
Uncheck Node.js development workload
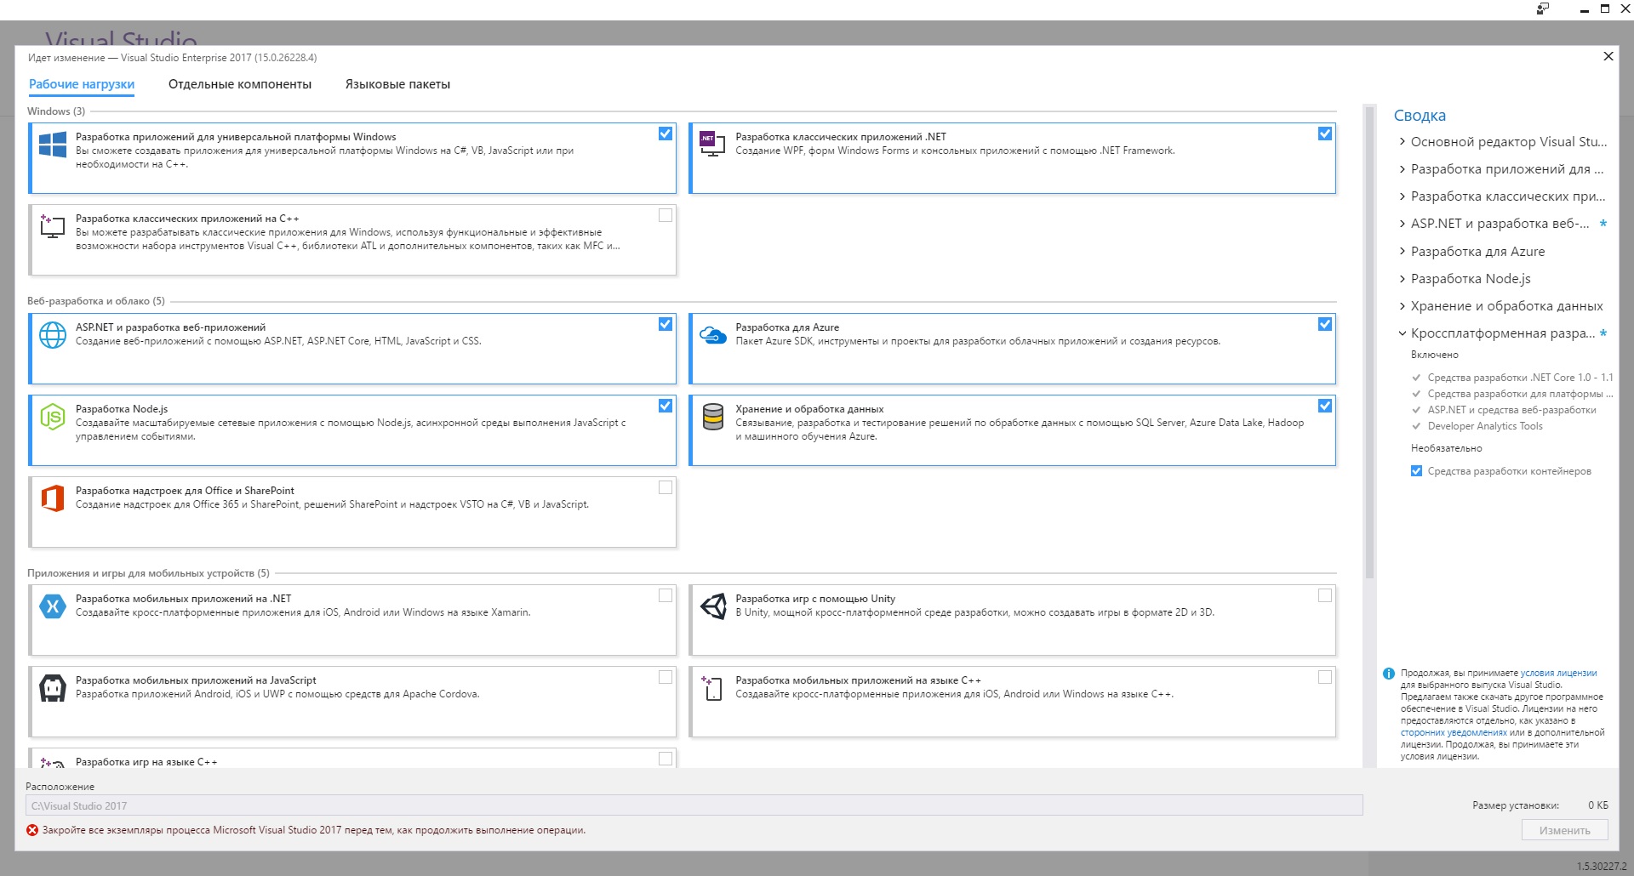[x=666, y=406]
